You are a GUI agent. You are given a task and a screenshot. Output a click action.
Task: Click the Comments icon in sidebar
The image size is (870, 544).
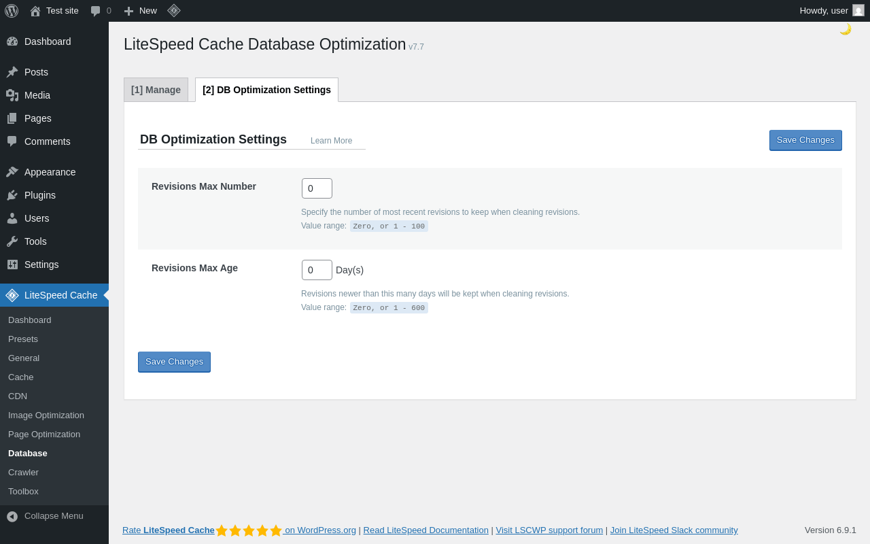pyautogui.click(x=12, y=141)
